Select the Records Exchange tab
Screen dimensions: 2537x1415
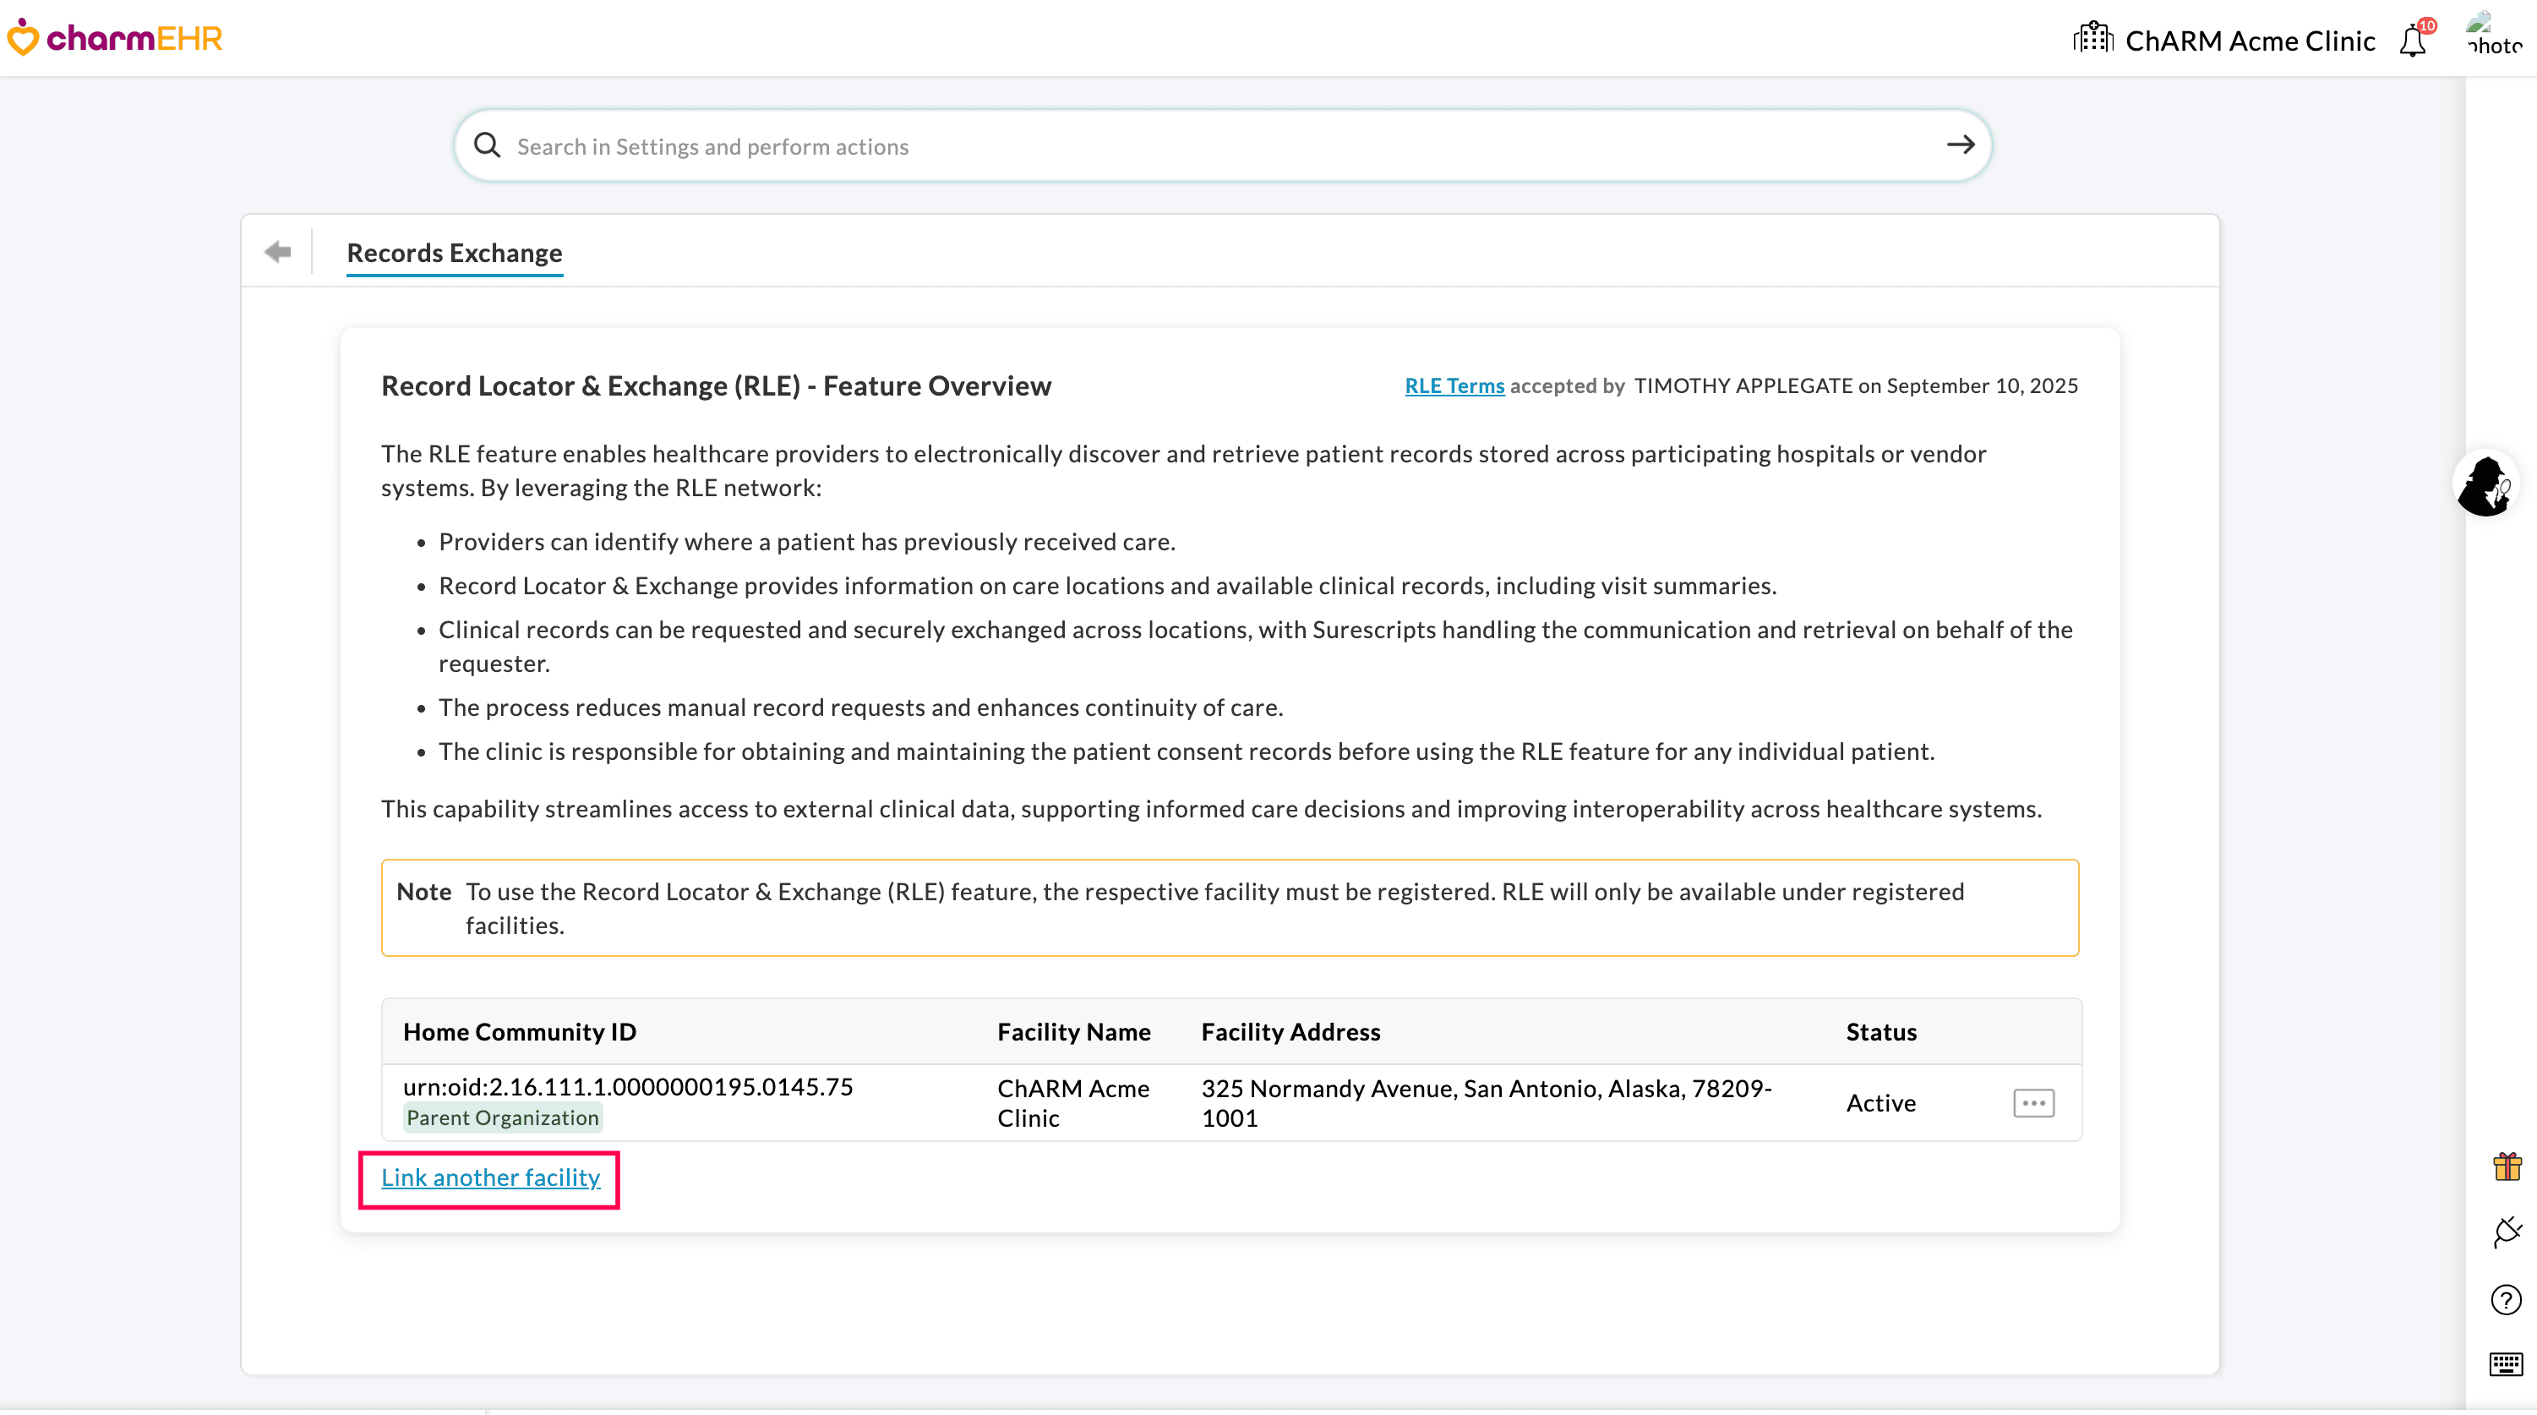(x=454, y=254)
